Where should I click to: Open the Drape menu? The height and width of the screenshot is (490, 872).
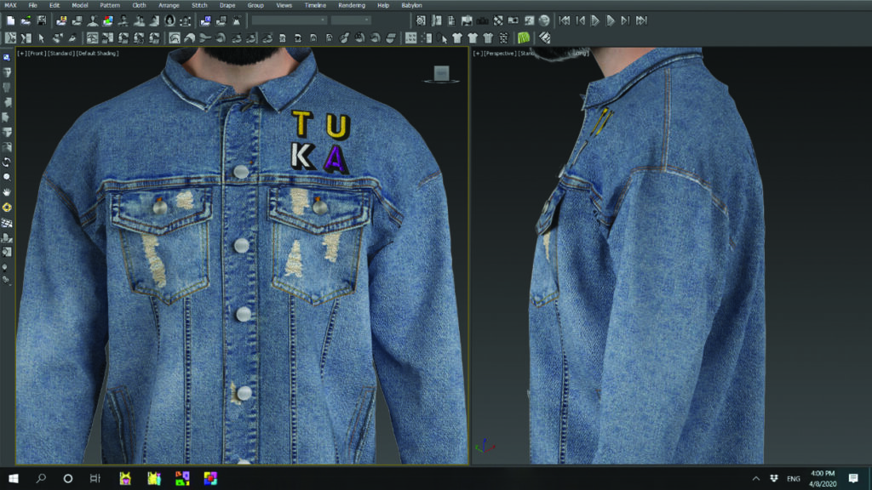(227, 5)
